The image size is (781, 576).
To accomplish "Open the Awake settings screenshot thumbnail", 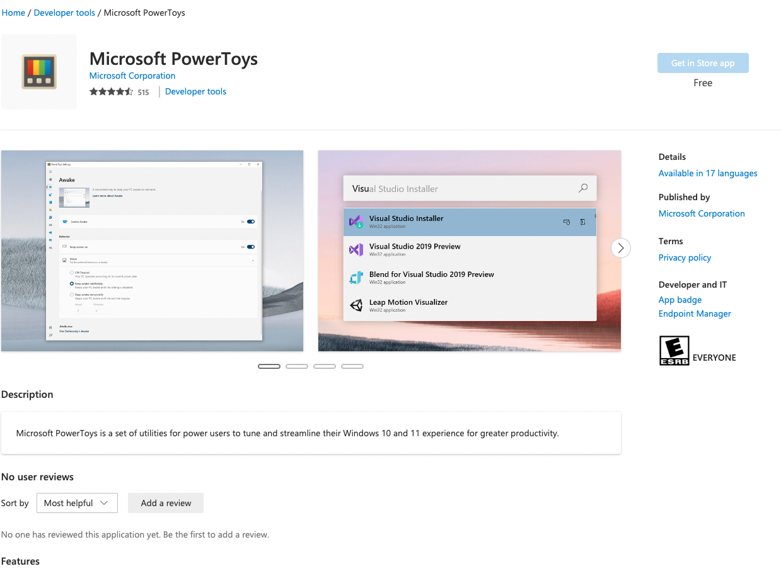I will (153, 251).
